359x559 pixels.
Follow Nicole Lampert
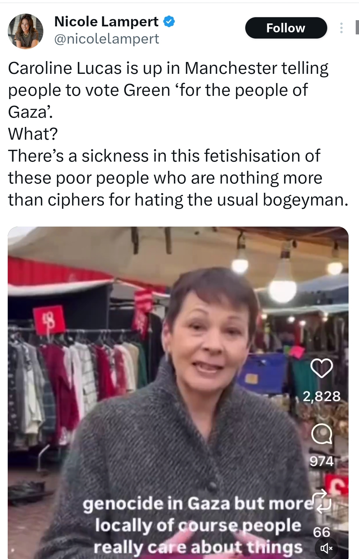286,28
